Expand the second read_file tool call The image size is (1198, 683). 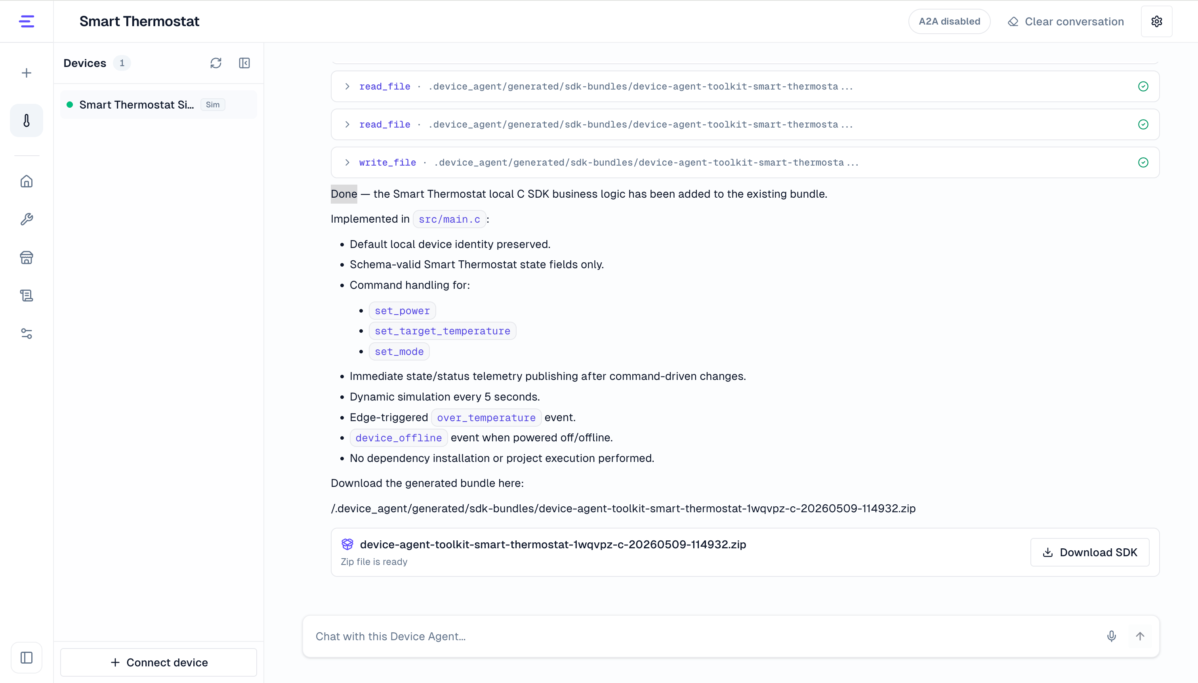[x=347, y=124]
